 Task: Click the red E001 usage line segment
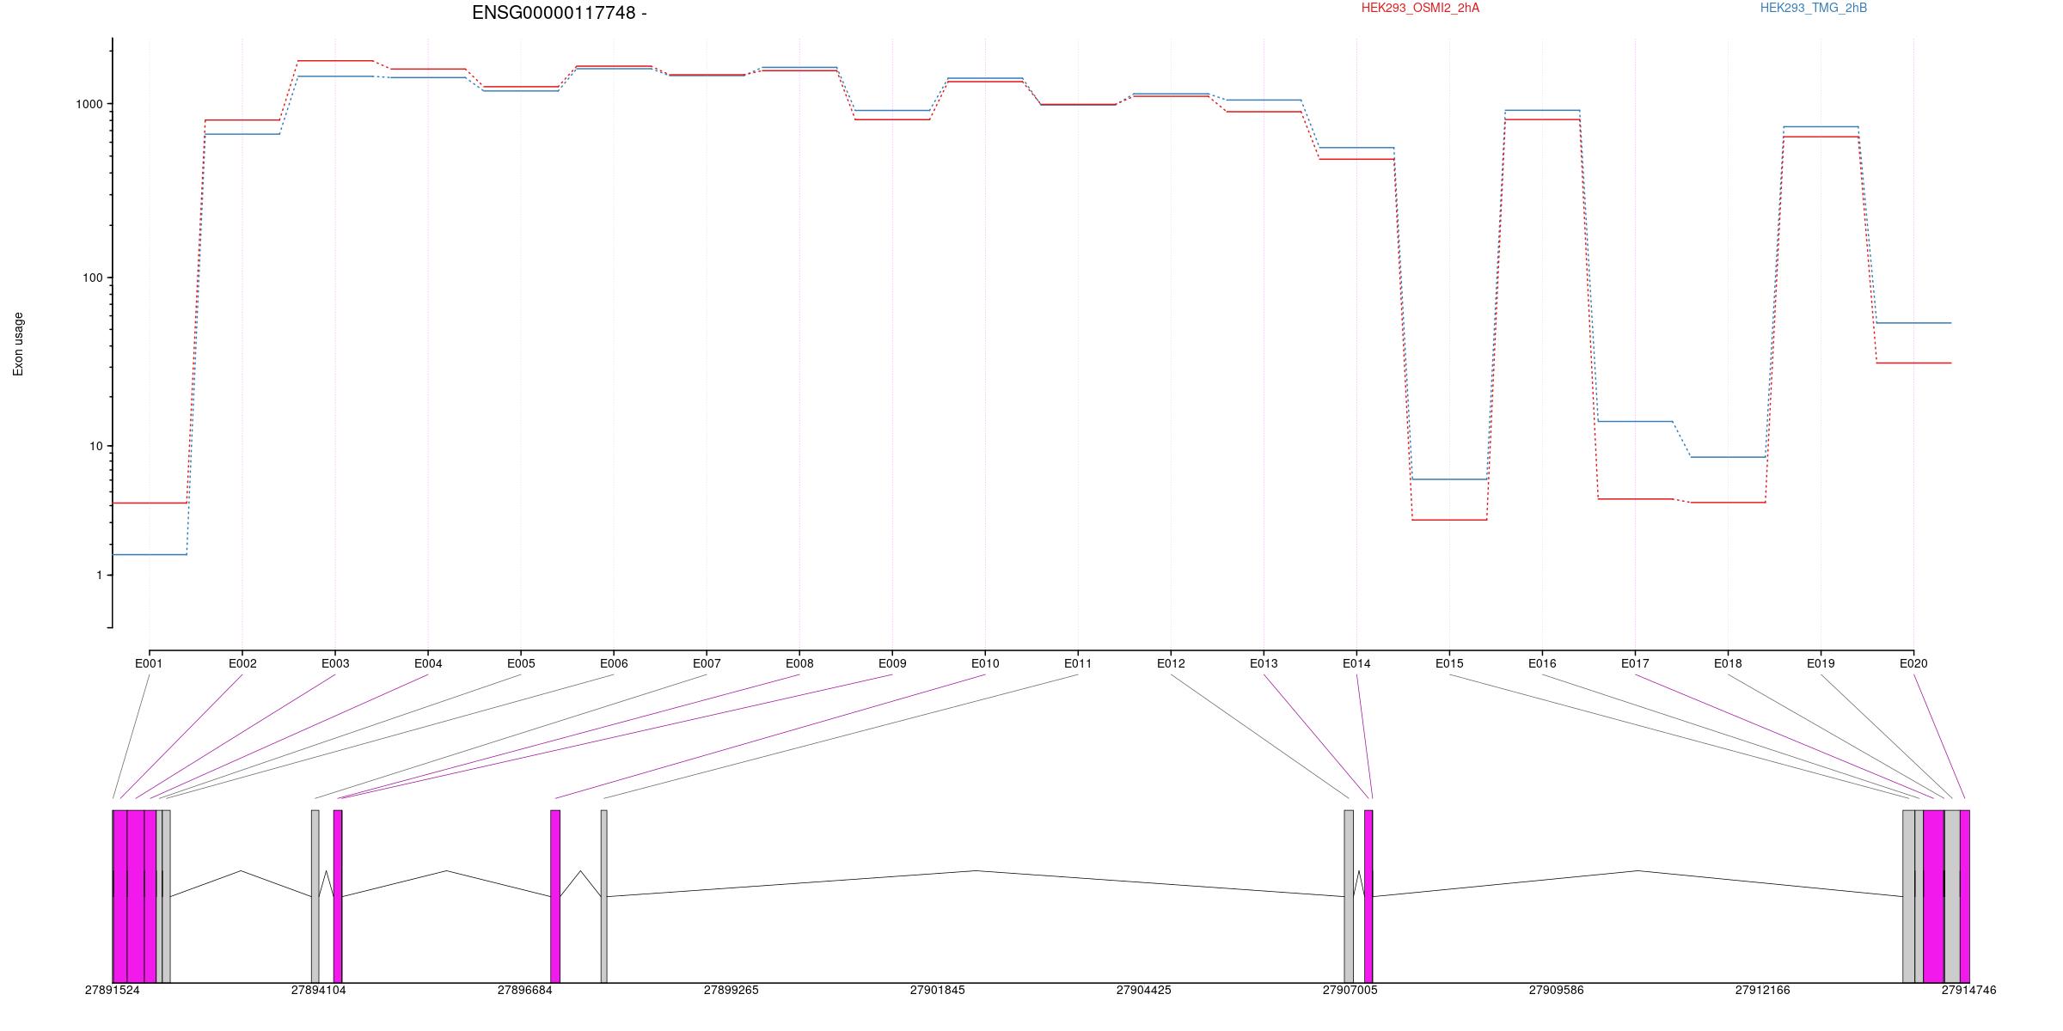click(x=150, y=503)
